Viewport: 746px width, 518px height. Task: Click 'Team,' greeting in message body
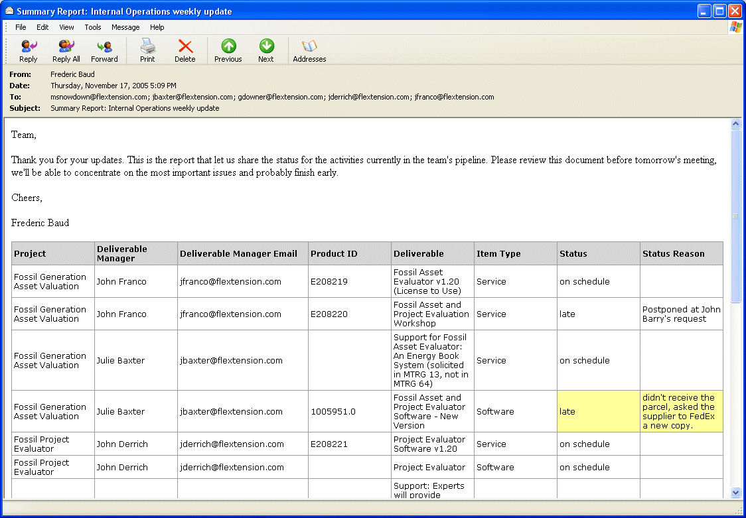click(x=24, y=135)
